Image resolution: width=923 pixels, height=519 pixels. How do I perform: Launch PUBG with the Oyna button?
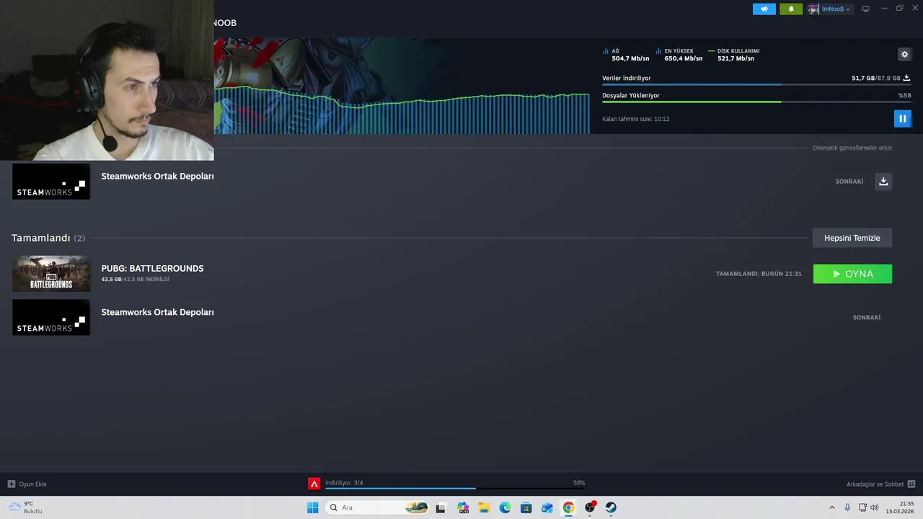(852, 274)
